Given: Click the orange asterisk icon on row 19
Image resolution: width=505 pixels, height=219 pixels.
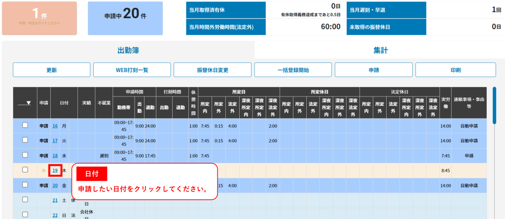Looking at the screenshot, I should pyautogui.click(x=44, y=171).
